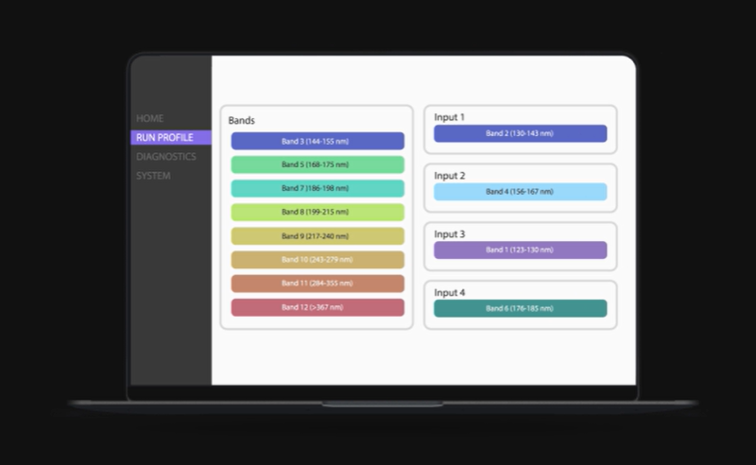Pick Band 7 (186-198 nm)

click(x=317, y=188)
